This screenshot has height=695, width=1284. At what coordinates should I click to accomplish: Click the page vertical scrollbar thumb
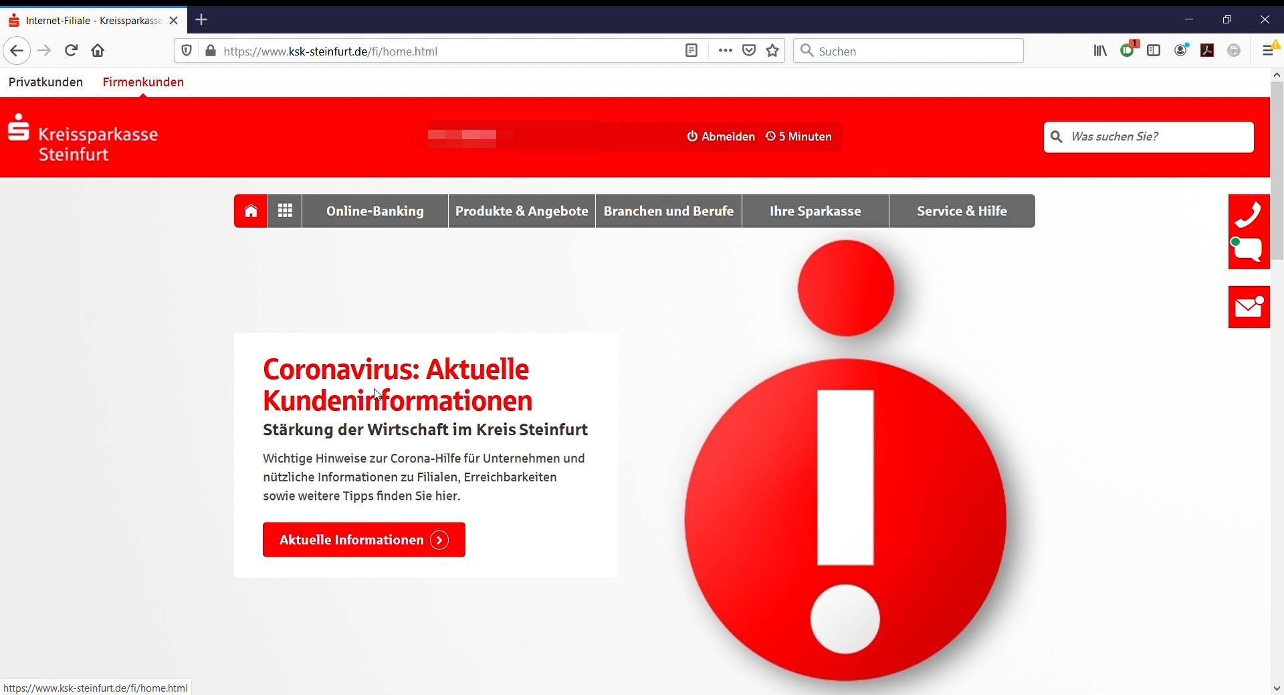(x=1277, y=170)
